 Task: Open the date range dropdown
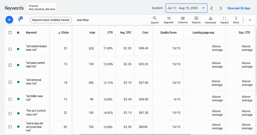pos(186,8)
